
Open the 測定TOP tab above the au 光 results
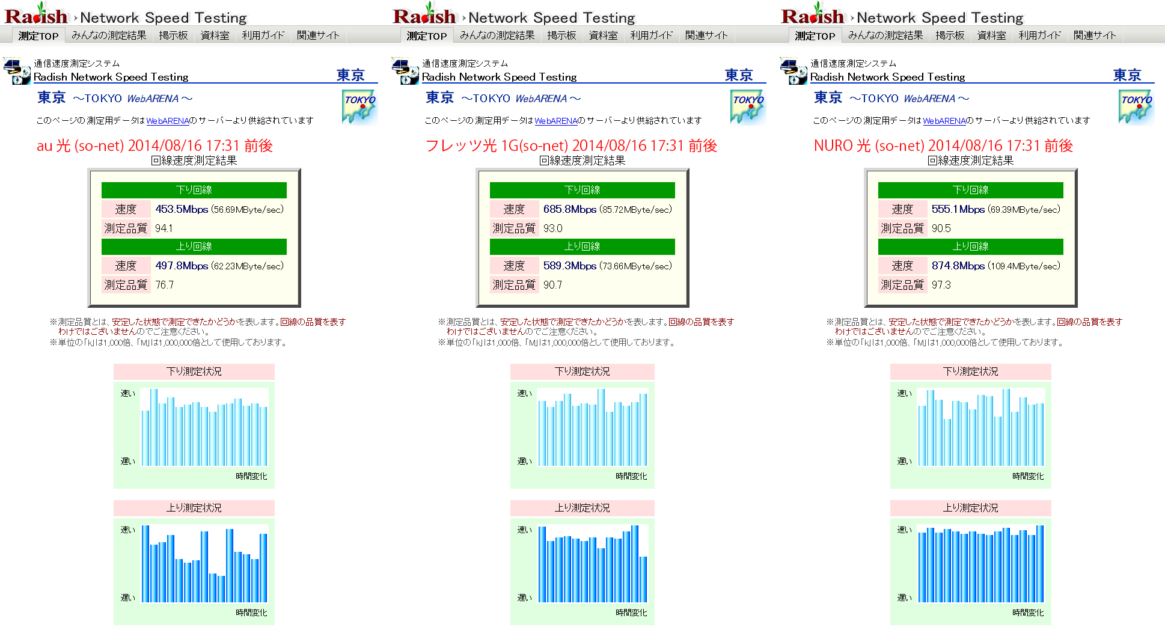[x=38, y=36]
